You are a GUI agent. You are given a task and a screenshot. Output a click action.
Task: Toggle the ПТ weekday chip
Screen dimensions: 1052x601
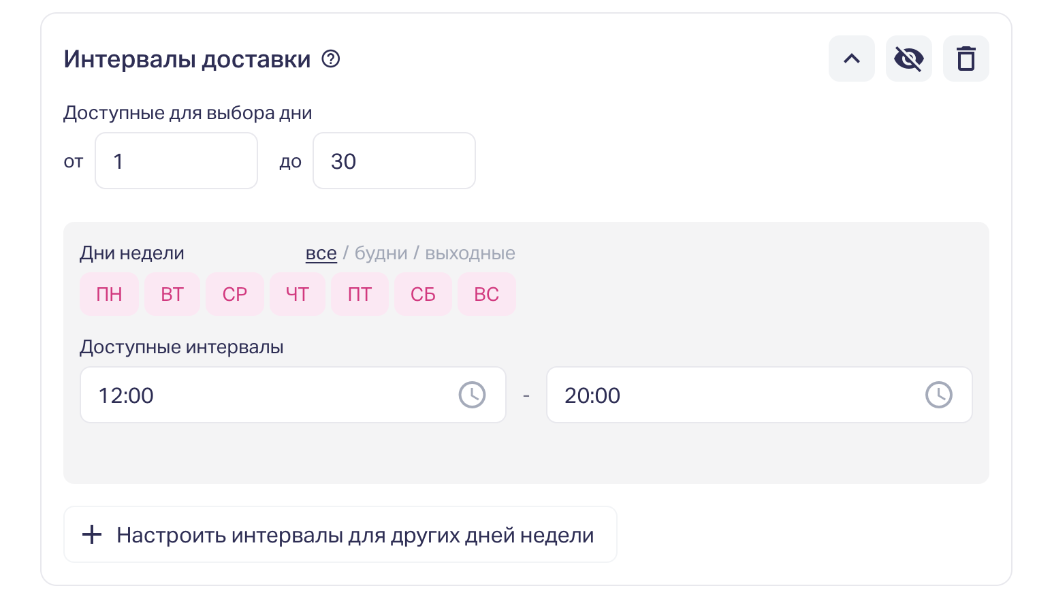[x=360, y=294]
